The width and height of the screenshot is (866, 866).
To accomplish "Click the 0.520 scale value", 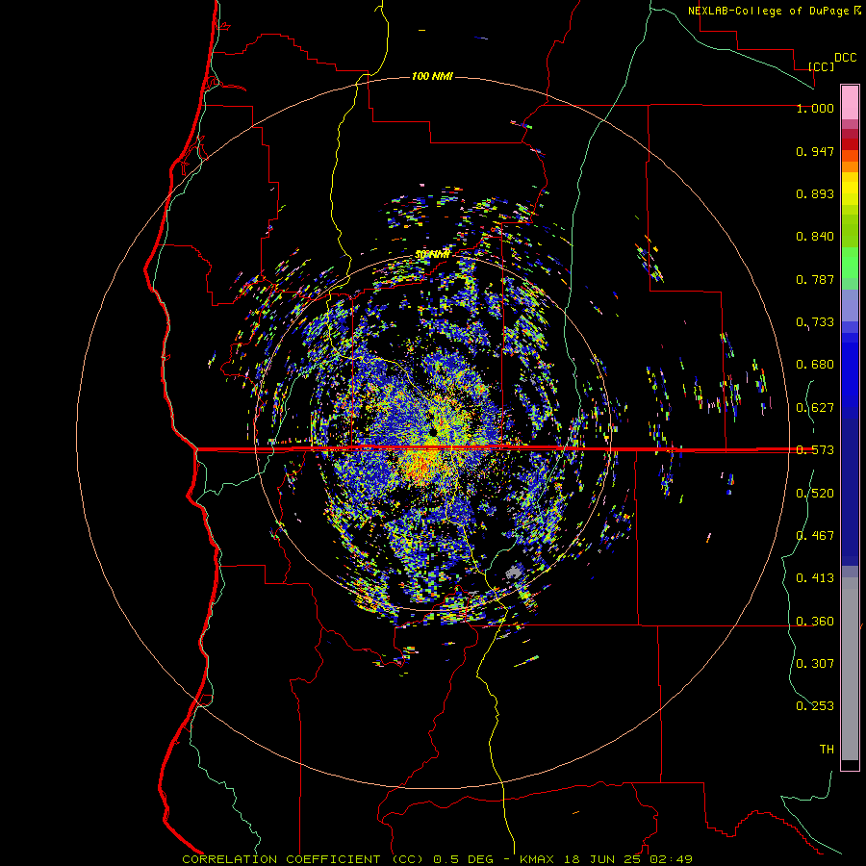I will click(x=815, y=494).
